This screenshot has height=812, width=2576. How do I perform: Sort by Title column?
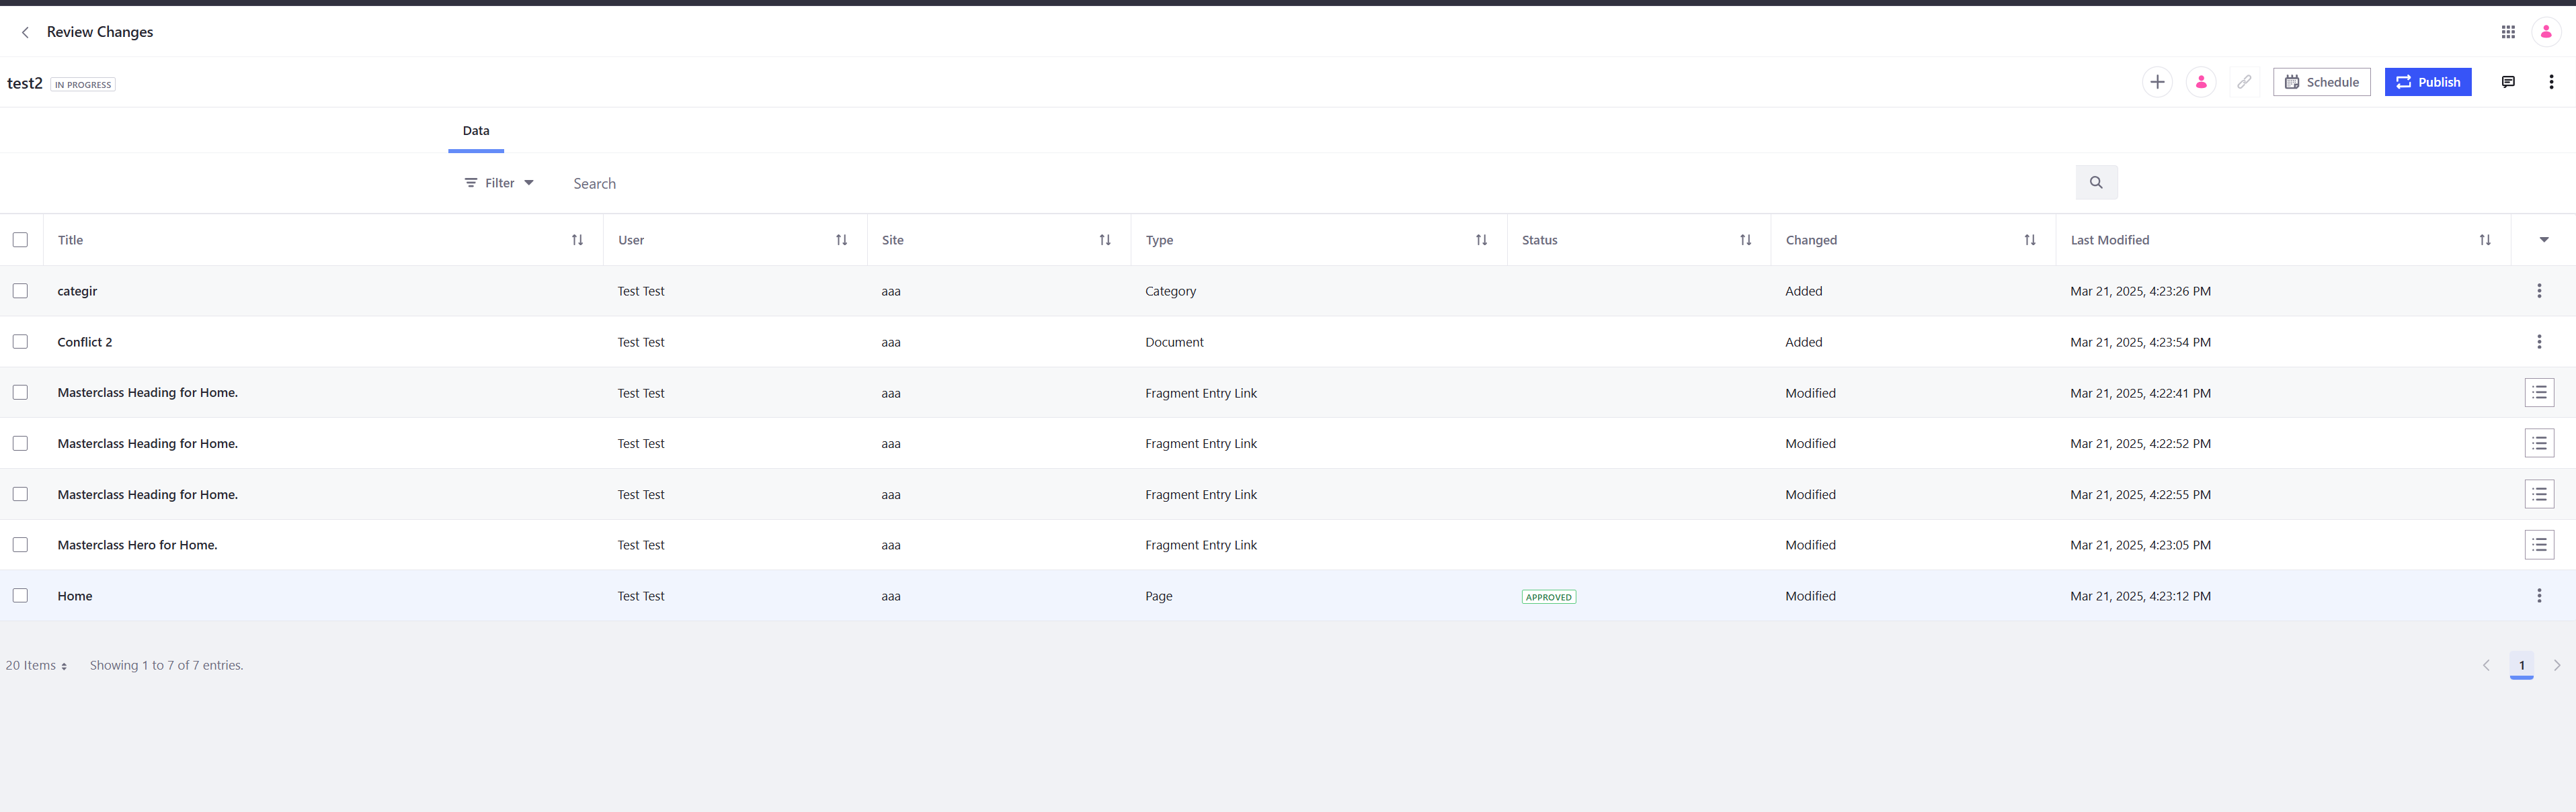(x=577, y=240)
